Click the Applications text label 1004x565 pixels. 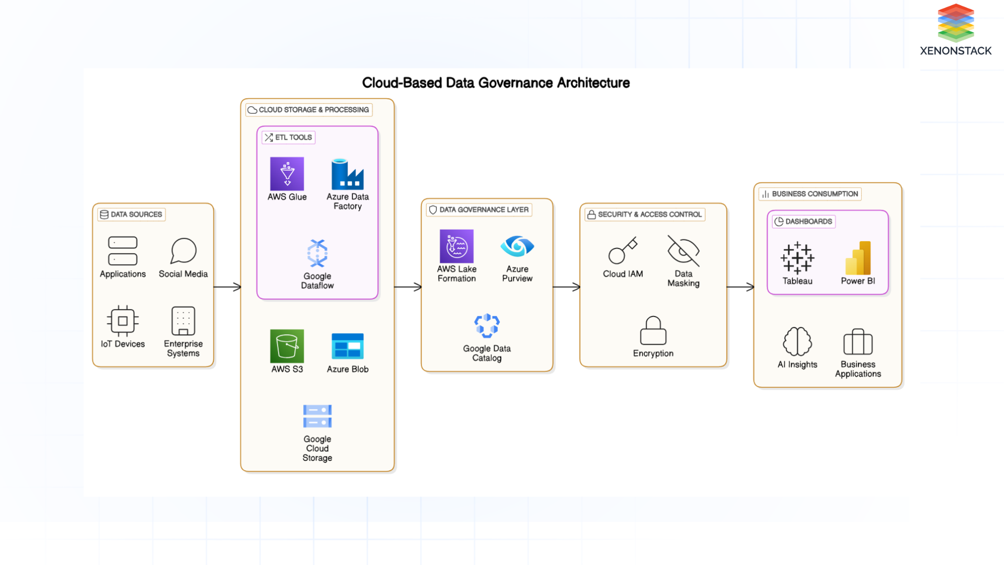tap(122, 274)
